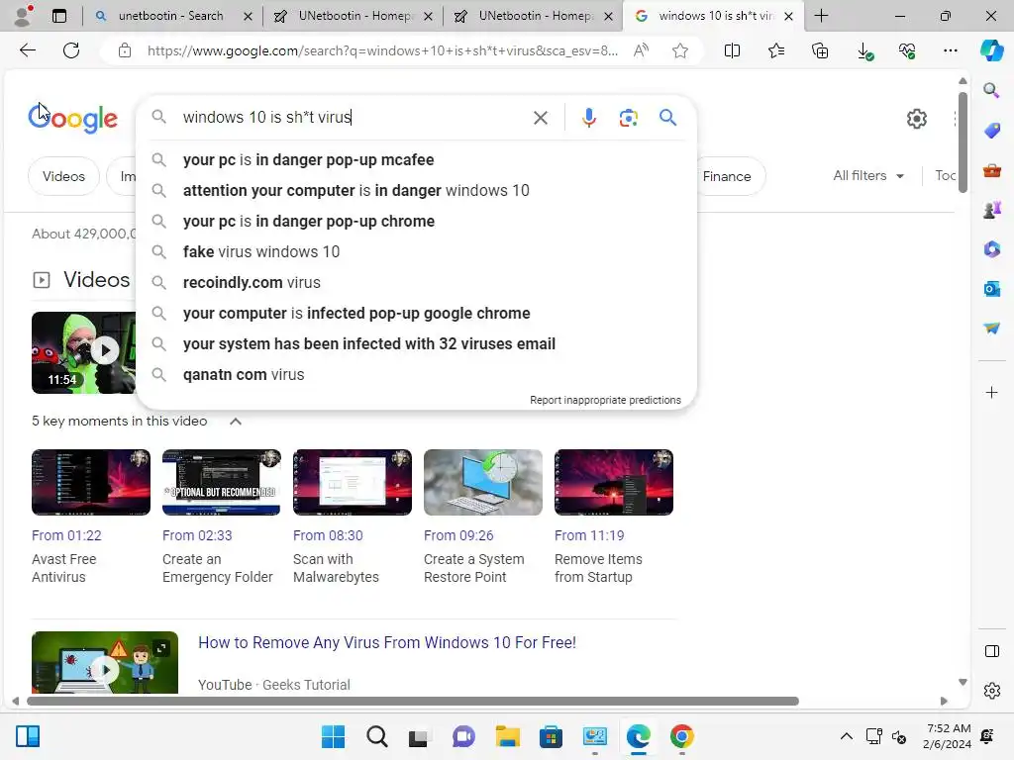The height and width of the screenshot is (760, 1014).
Task: Start voice search with microphone icon
Action: 588,118
